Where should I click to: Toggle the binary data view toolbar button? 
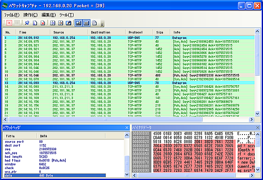click(86, 22)
